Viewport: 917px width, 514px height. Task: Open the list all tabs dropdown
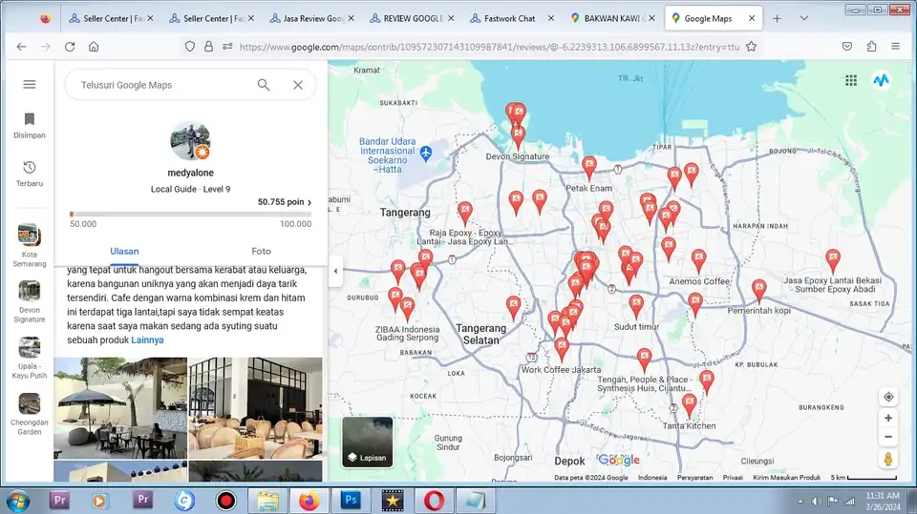tap(804, 19)
